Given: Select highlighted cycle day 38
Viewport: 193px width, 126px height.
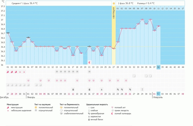Looking at the screenshot, I should [x=158, y=67].
